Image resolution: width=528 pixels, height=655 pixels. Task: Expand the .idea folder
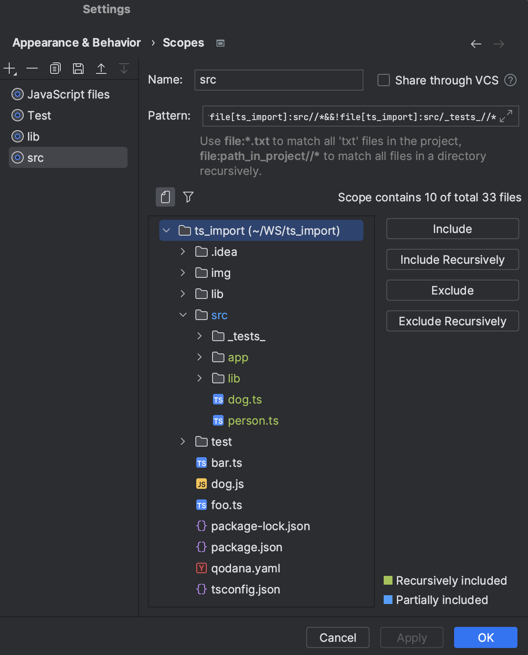183,251
